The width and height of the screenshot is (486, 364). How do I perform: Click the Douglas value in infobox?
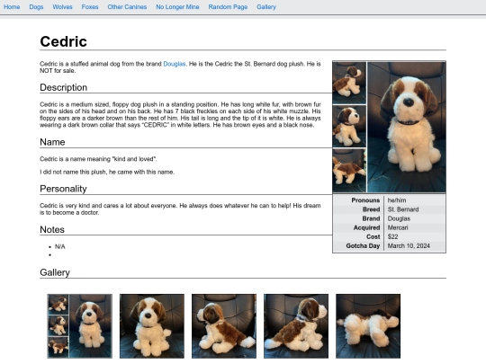(x=399, y=218)
